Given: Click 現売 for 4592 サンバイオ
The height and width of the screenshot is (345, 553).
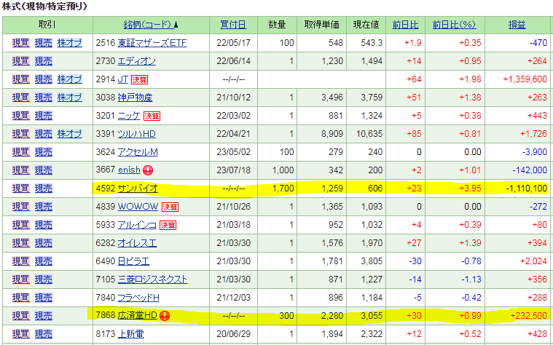Looking at the screenshot, I should [x=44, y=189].
